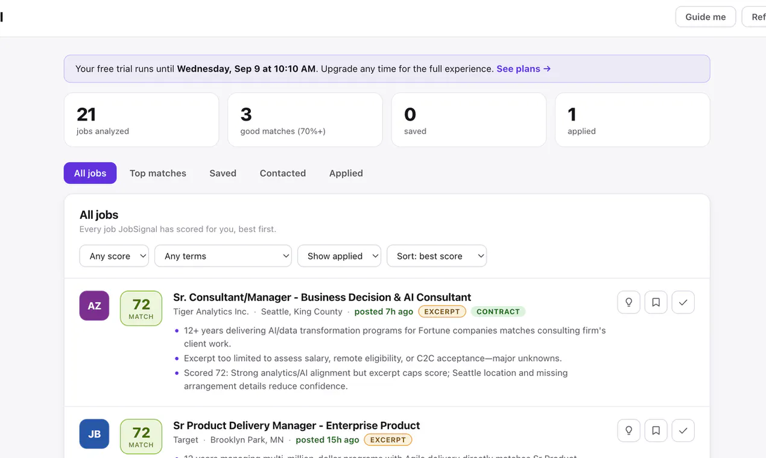The width and height of the screenshot is (766, 458).
Task: Open the Sort: best score dropdown
Action: point(437,256)
